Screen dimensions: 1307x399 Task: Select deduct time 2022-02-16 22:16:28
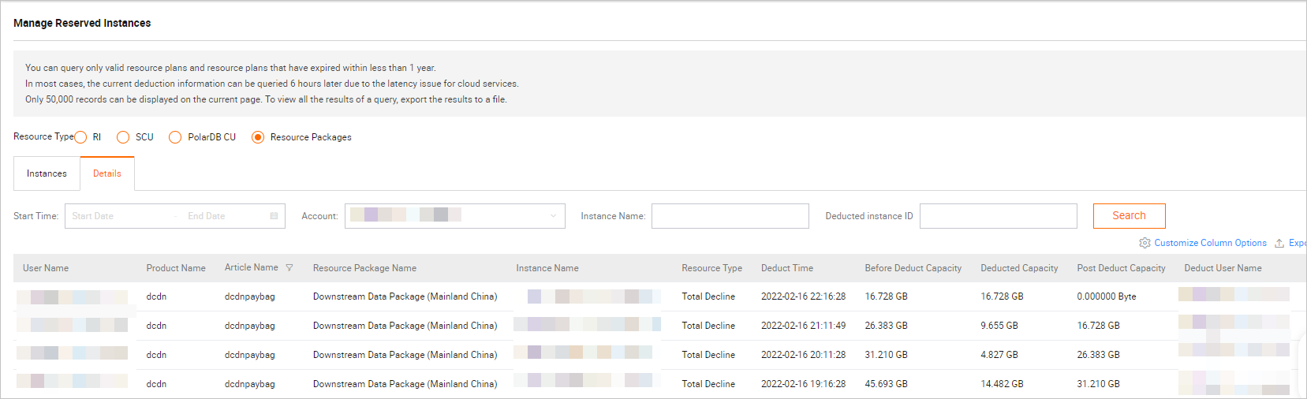(x=803, y=296)
